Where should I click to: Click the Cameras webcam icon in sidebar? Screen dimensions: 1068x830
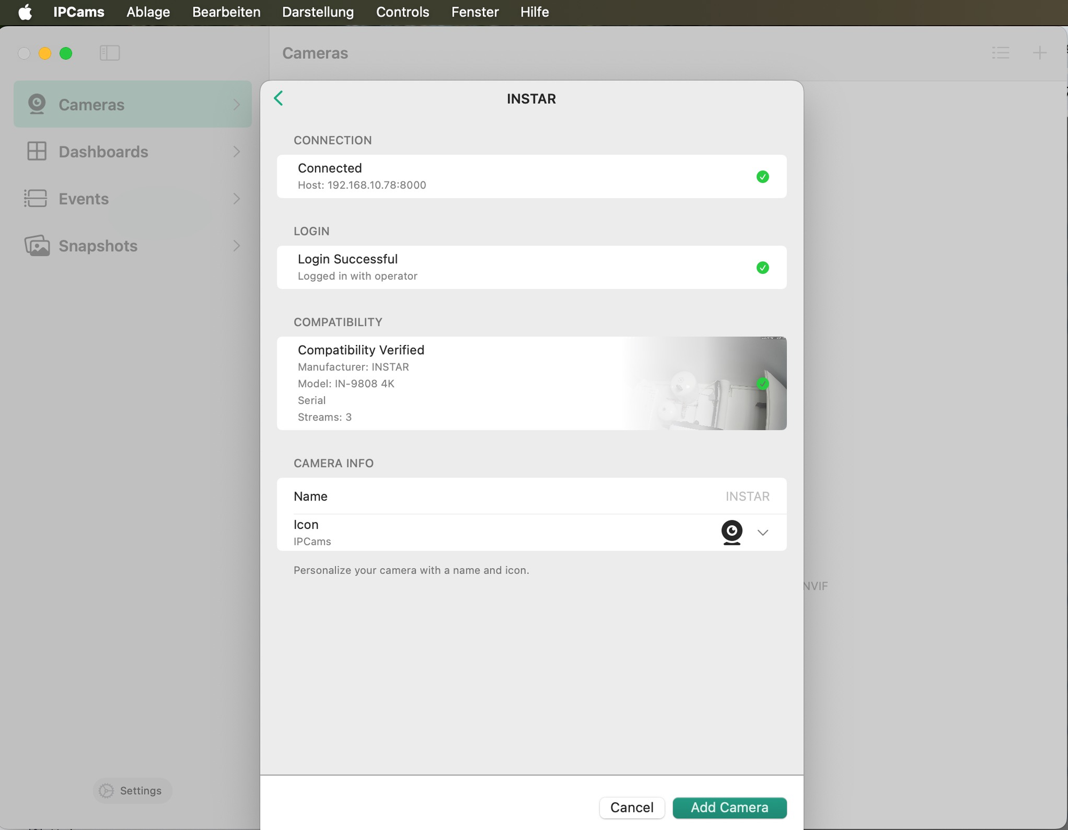[37, 104]
